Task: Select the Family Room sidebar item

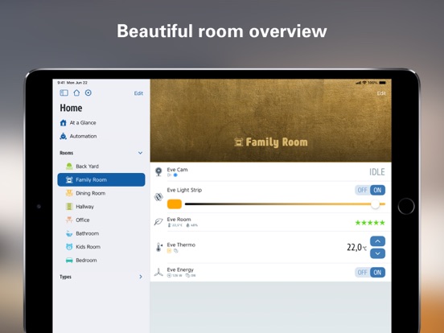Action: tap(101, 180)
